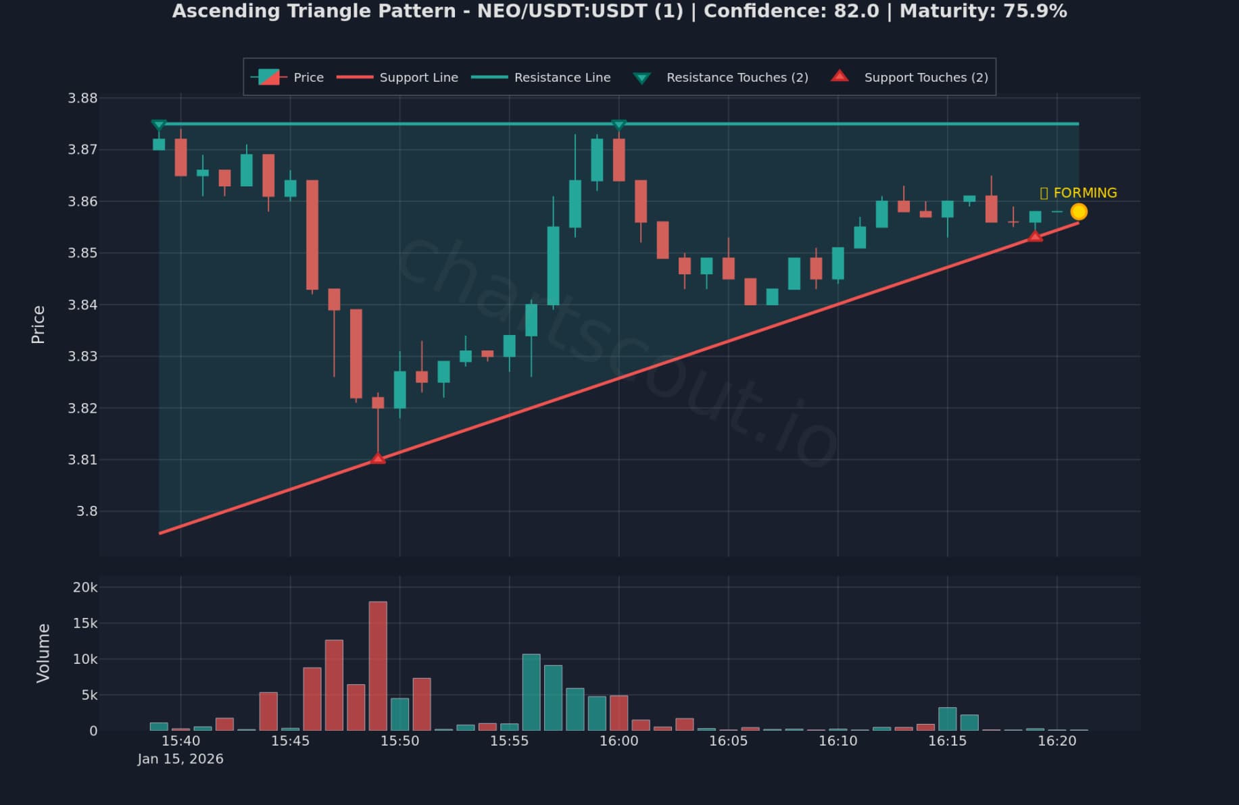Click the resistance touch marker near 16:00

[619, 124]
